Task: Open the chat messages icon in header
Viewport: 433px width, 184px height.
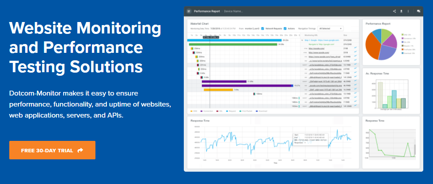Action: (419, 11)
